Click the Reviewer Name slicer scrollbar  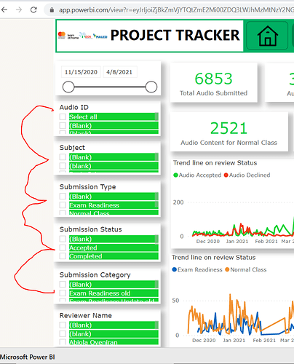pyautogui.click(x=156, y=325)
